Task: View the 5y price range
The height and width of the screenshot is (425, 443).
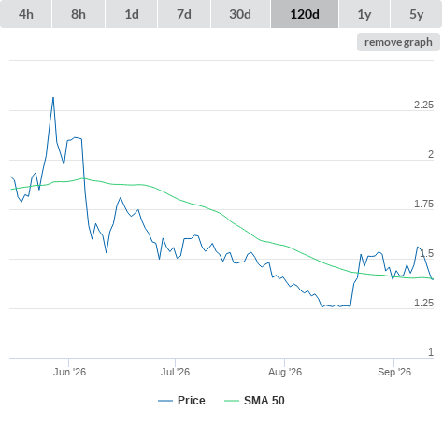Action: coord(416,14)
